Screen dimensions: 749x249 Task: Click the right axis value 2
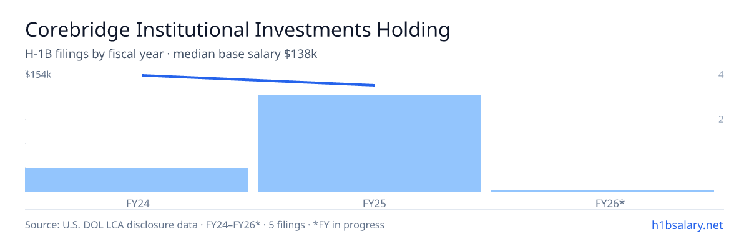pyautogui.click(x=721, y=119)
